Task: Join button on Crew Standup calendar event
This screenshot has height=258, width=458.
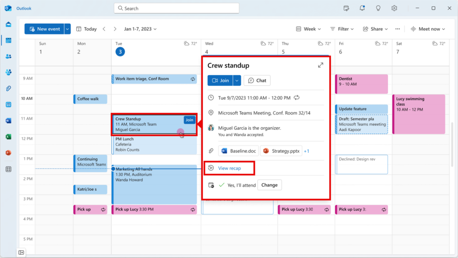Action: point(189,120)
